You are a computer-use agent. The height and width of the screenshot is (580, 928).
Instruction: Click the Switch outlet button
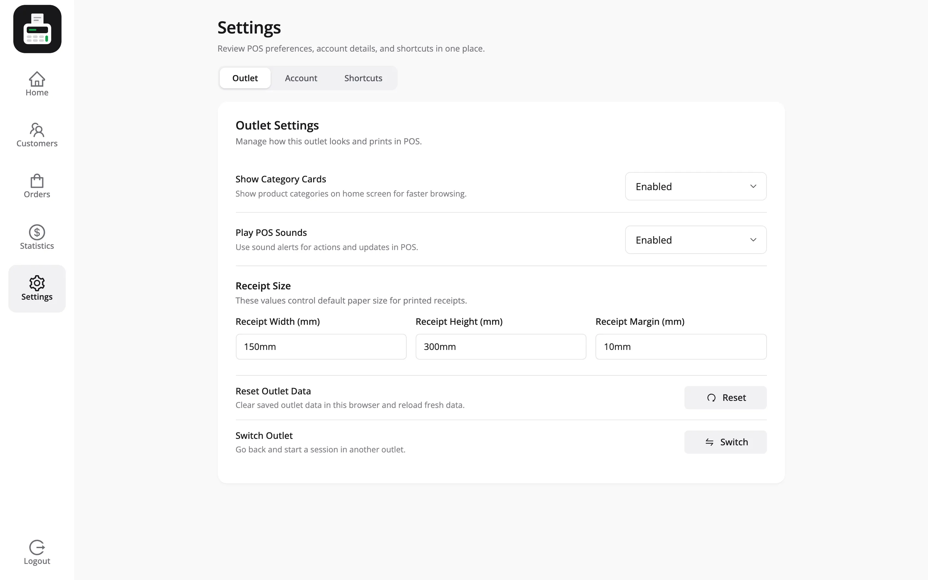(725, 442)
